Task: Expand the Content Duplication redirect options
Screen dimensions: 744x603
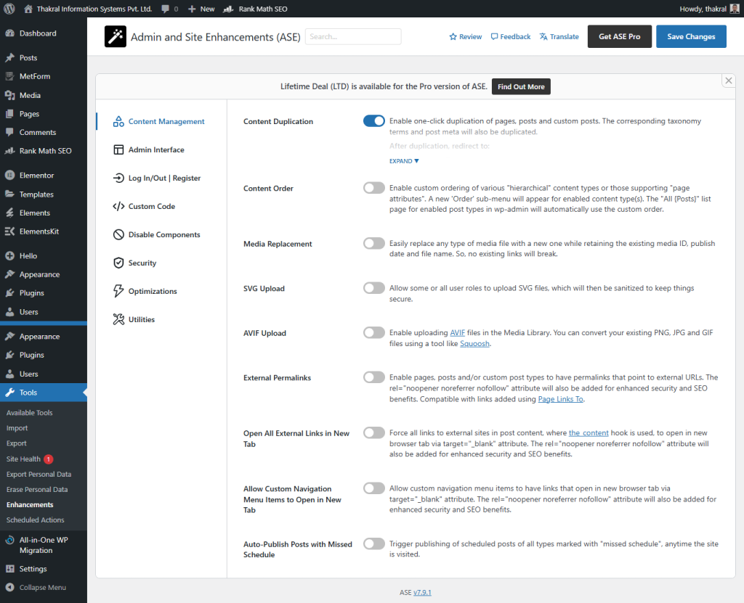Action: click(404, 160)
